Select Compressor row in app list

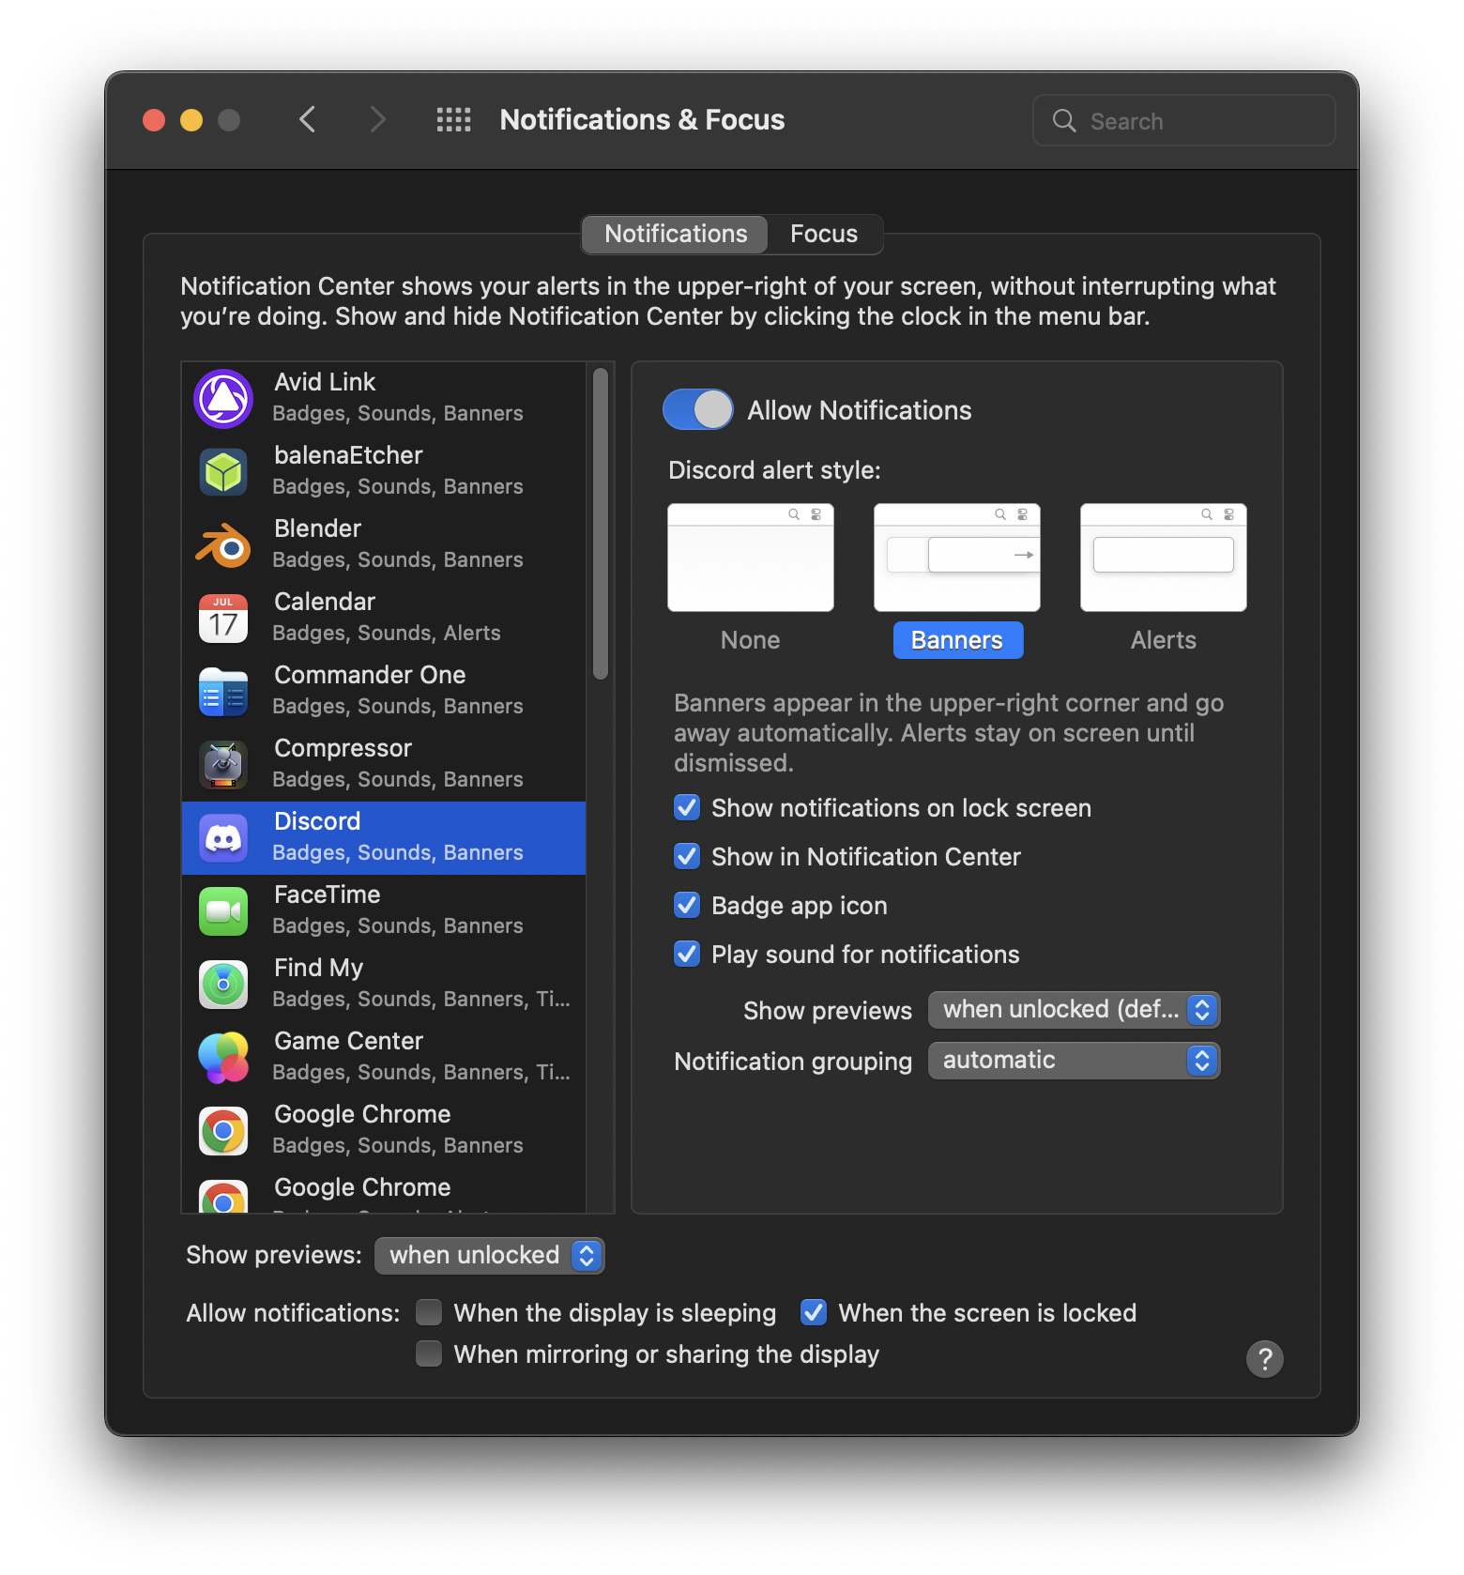tap(384, 765)
